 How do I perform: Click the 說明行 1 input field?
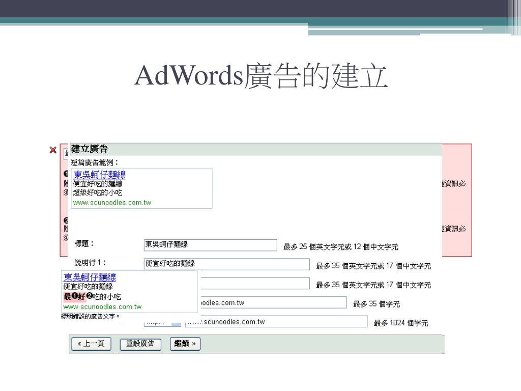pyautogui.click(x=226, y=264)
